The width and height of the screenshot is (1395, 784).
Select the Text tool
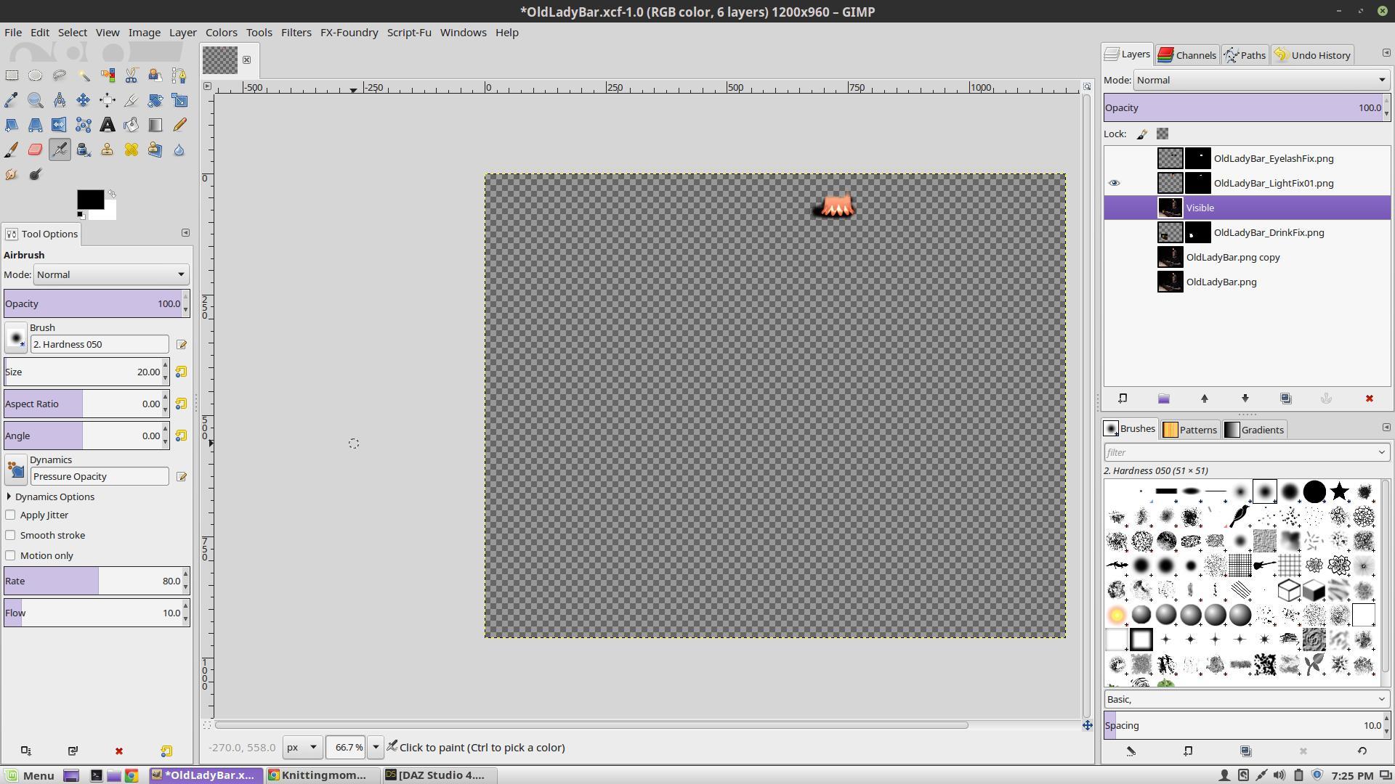pyautogui.click(x=108, y=125)
